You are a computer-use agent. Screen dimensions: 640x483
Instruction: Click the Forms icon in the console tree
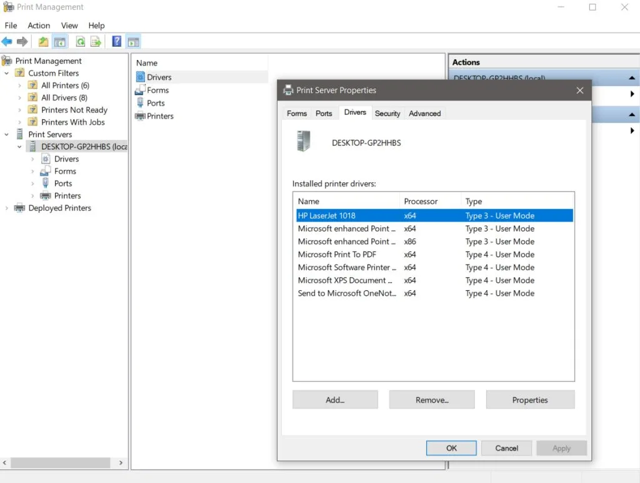45,171
